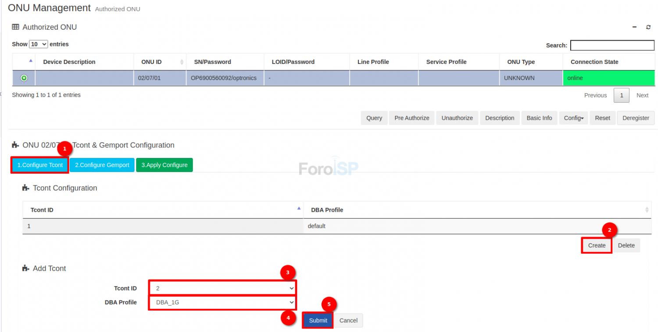Click the DBA Profile column sort arrow
Viewport: 658px width, 332px height.
pos(647,210)
